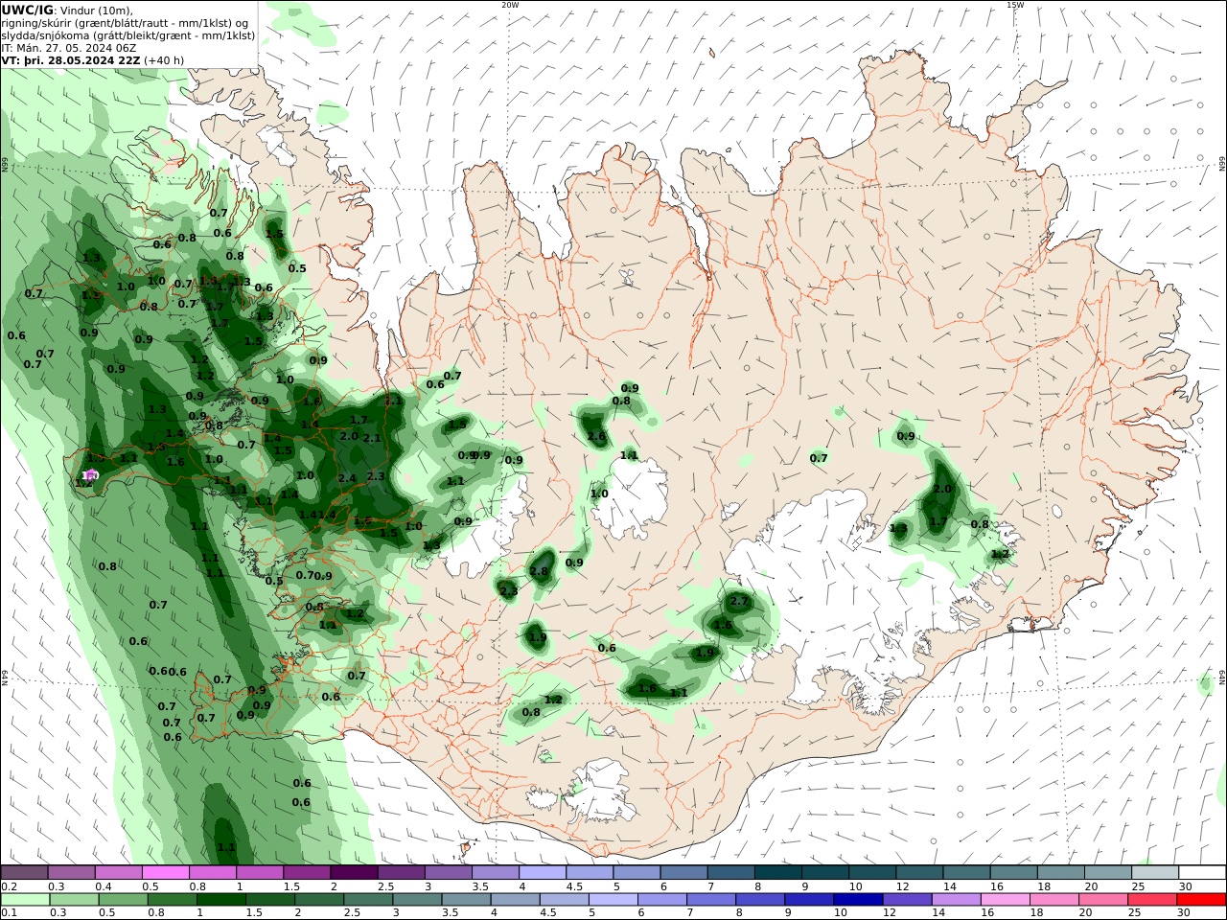Pick upper legend pale swatch between 25 and 30
Screen dimensions: 1227x920
point(1153,872)
